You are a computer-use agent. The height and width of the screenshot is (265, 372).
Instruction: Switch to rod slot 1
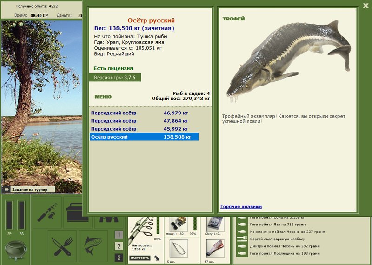tap(119, 235)
